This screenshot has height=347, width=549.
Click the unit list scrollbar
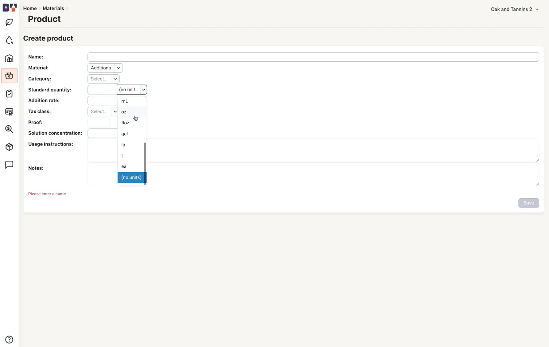(x=145, y=163)
